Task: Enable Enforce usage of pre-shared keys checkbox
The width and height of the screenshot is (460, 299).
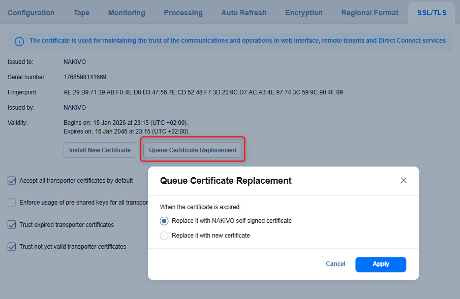Action: 12,203
